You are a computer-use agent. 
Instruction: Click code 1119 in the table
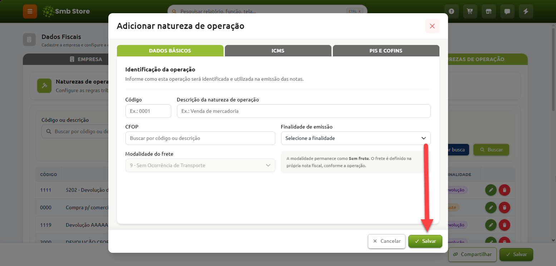(x=46, y=225)
